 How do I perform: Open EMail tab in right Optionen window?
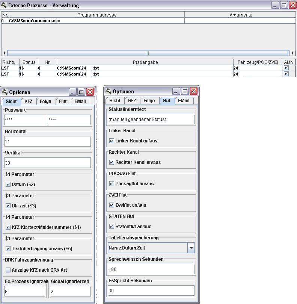184,101
